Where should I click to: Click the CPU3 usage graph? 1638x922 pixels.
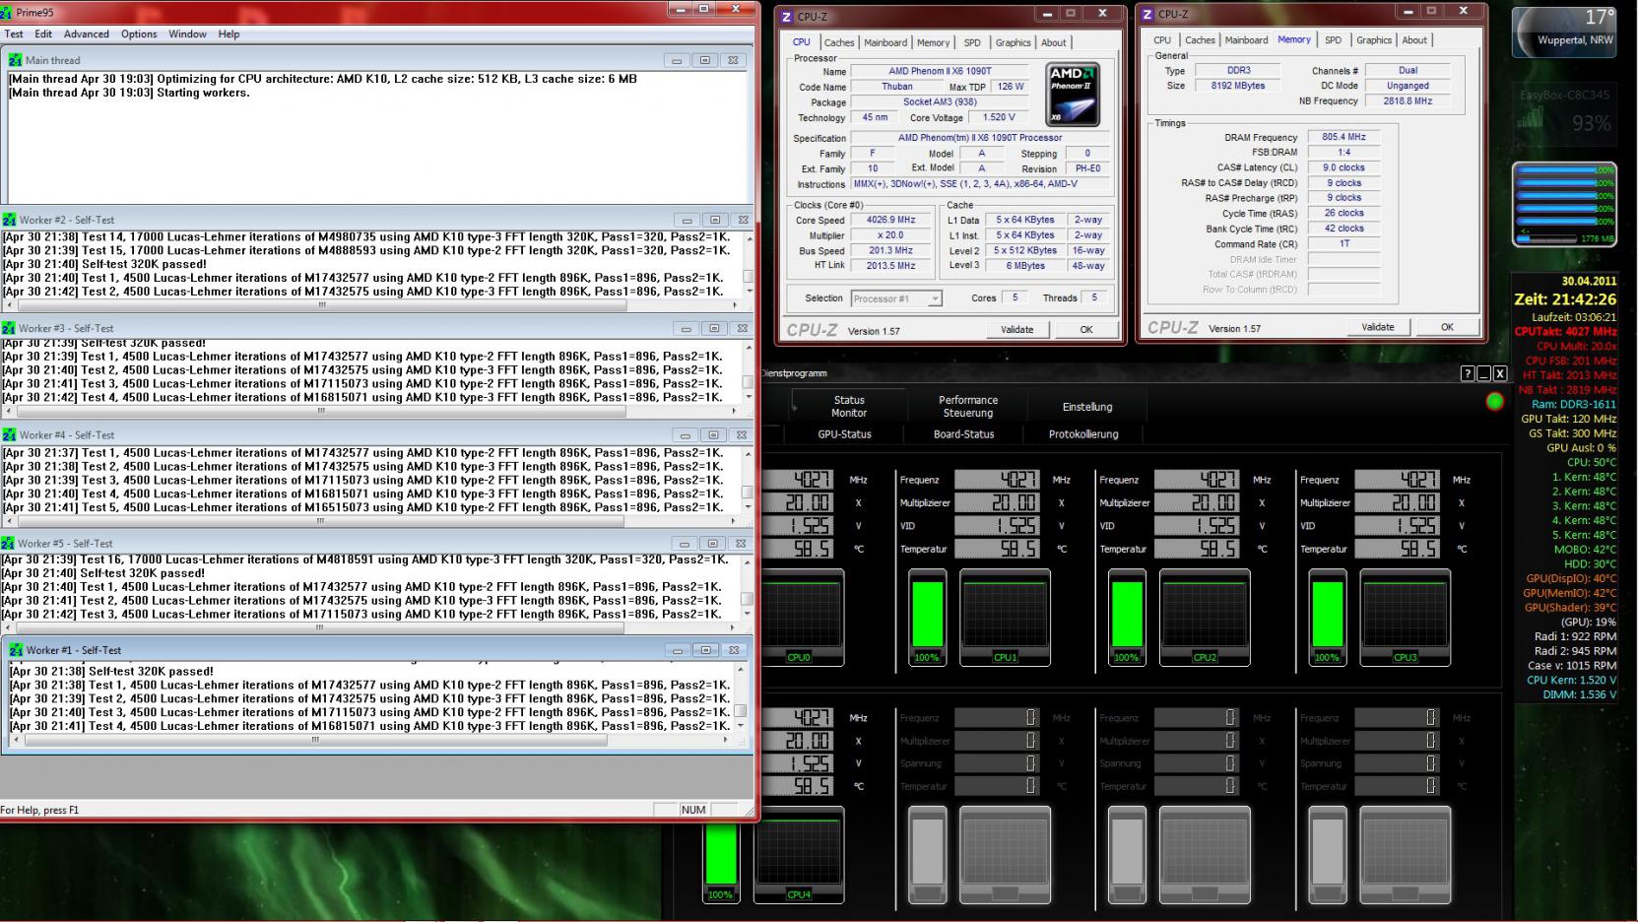[1405, 617]
